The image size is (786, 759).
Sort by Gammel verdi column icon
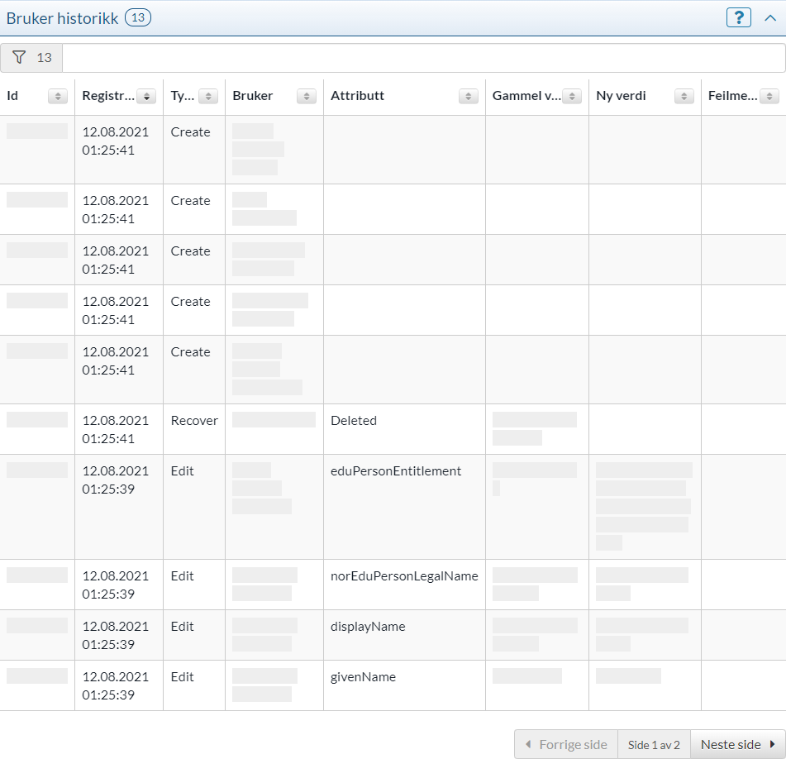572,97
